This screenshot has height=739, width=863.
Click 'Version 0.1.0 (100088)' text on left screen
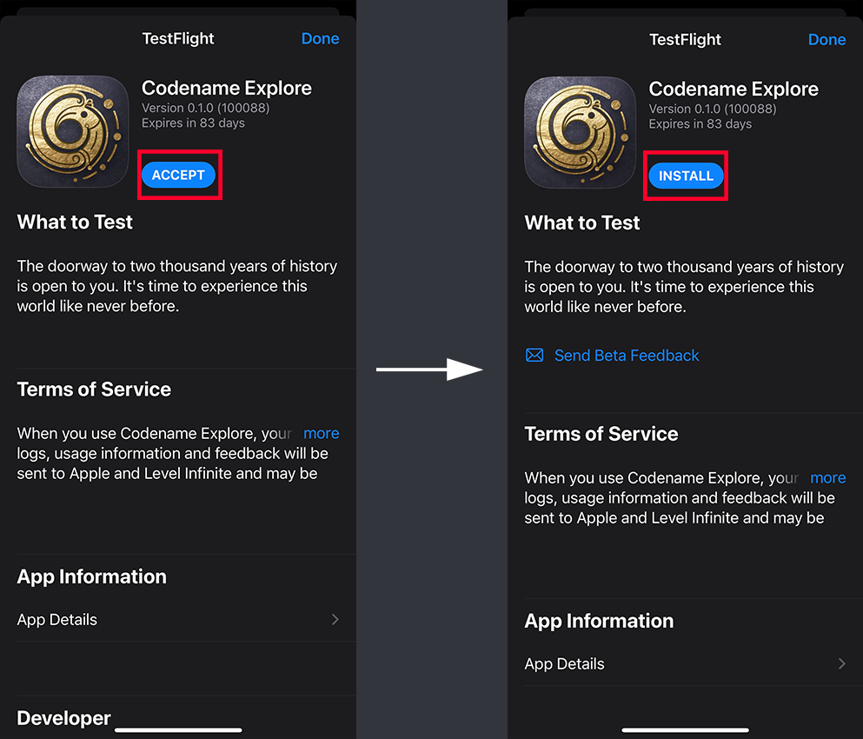pyautogui.click(x=206, y=108)
